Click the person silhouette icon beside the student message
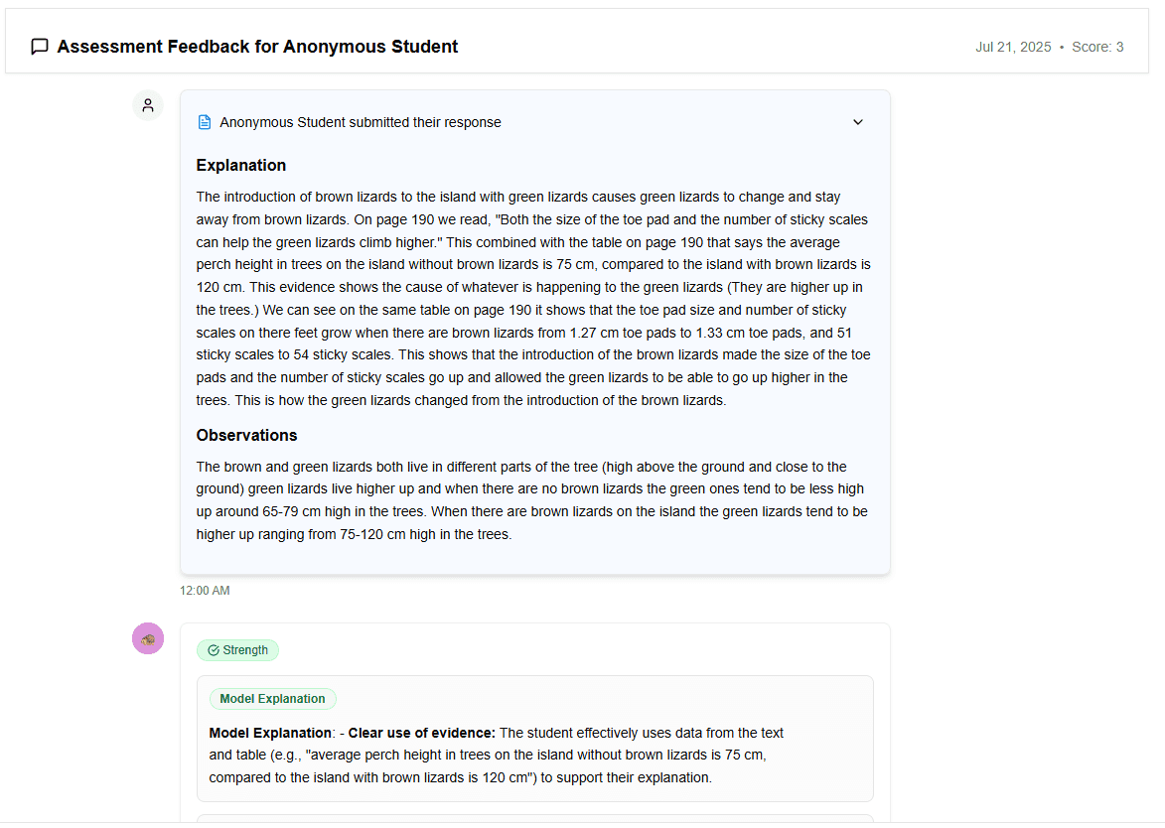This screenshot has width=1165, height=828. tap(147, 104)
